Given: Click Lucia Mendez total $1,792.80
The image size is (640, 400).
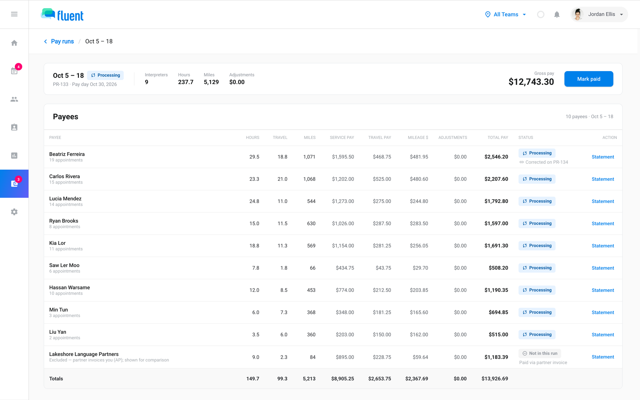Looking at the screenshot, I should coord(496,201).
